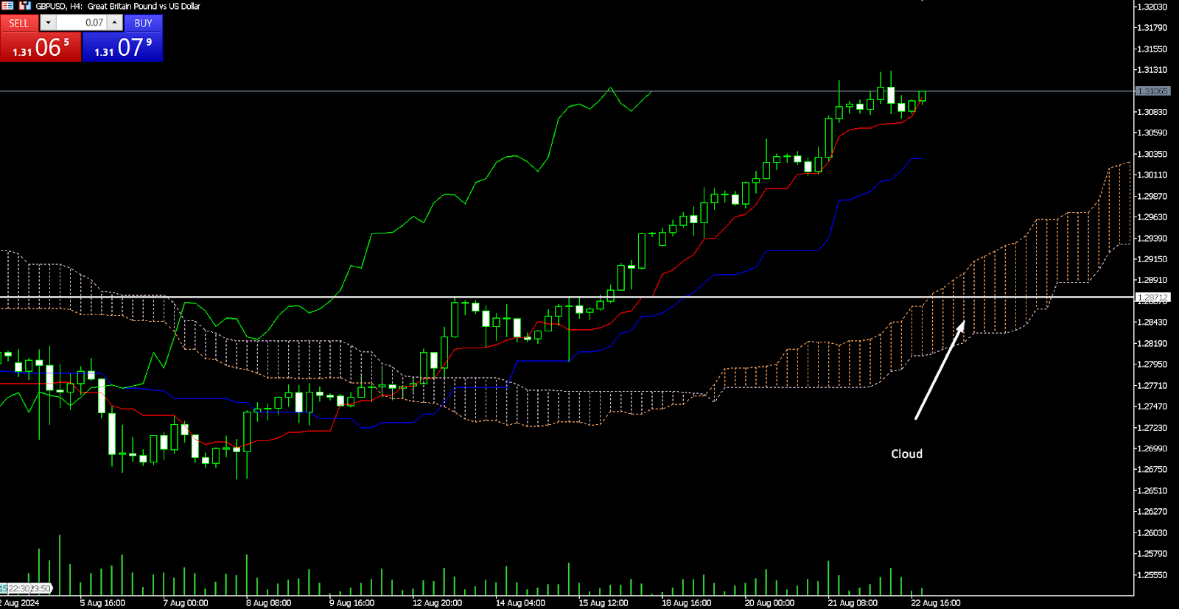Increase lot volume with the up arrow
The image size is (1179, 609).
114,23
